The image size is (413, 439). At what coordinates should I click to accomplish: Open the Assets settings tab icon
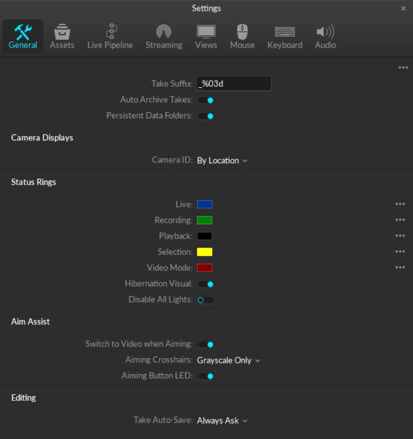point(62,32)
